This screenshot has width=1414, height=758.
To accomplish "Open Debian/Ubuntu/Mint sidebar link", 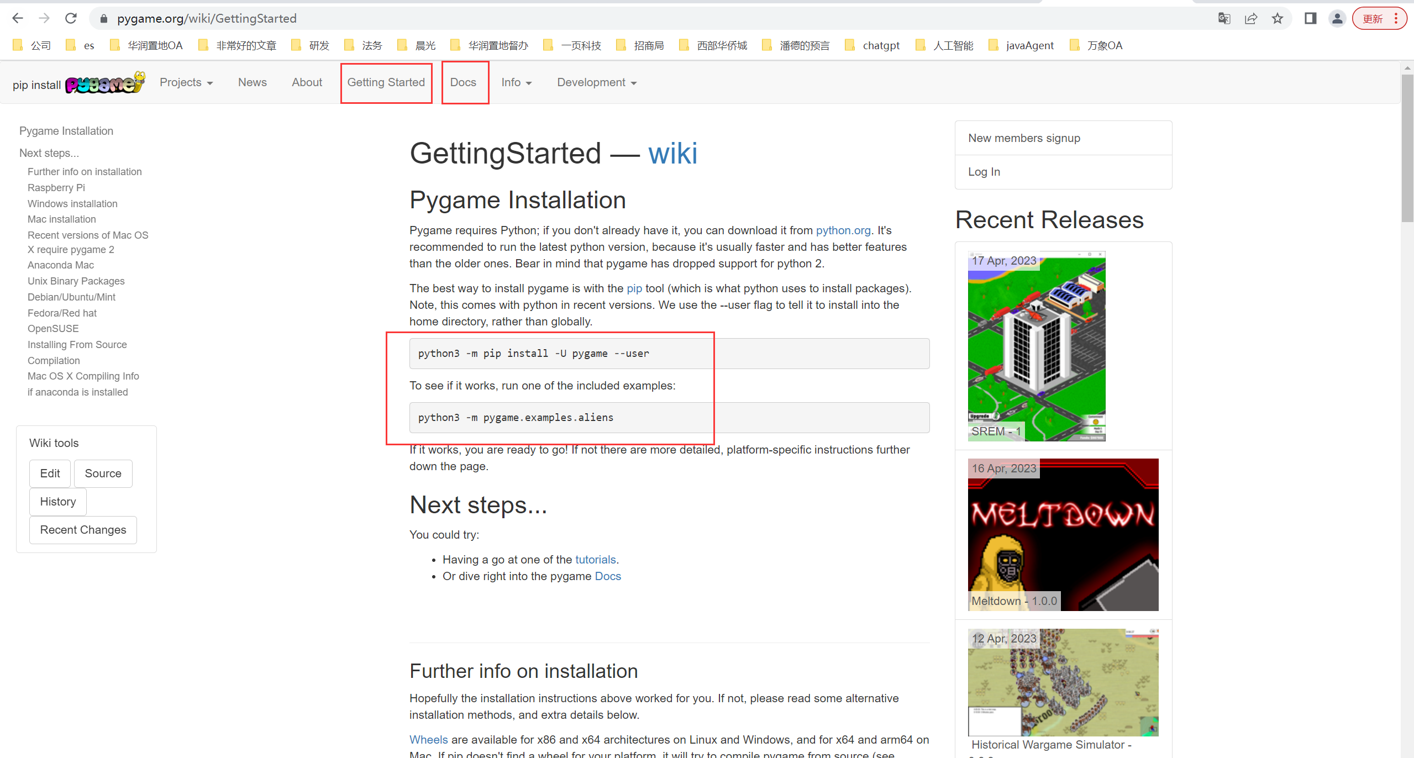I will pyautogui.click(x=72, y=297).
